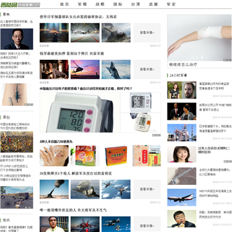Select the third carousel indicator dot
232x232 pixels.
click(x=202, y=57)
